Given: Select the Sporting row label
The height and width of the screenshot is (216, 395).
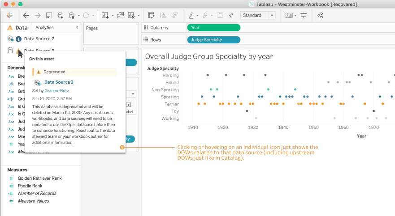Looking at the screenshot, I should point(170,97).
